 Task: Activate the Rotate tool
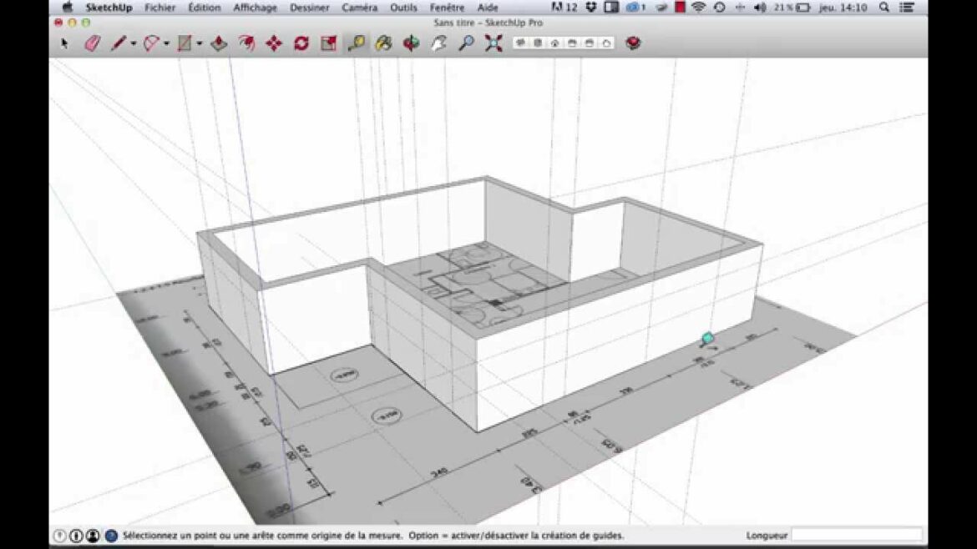[302, 43]
